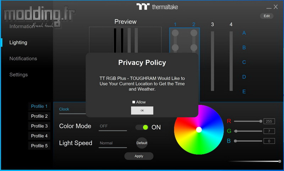Select Profile 1
The height and width of the screenshot is (171, 284).
pyautogui.click(x=39, y=106)
